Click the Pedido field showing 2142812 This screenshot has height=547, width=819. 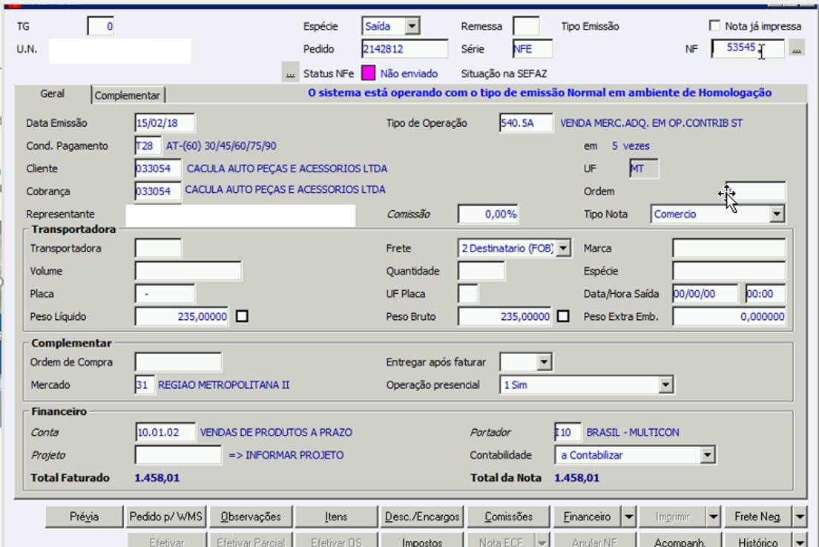coord(405,49)
